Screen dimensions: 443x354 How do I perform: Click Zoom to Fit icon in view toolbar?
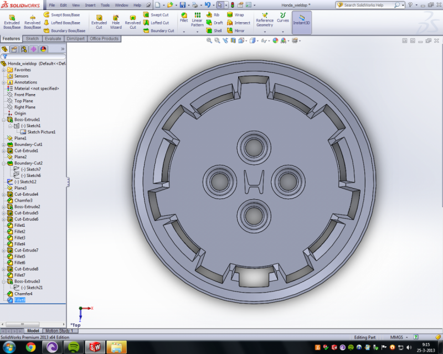[209, 40]
